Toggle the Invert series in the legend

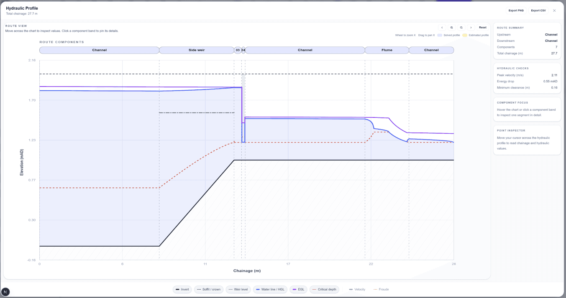tap(182, 289)
